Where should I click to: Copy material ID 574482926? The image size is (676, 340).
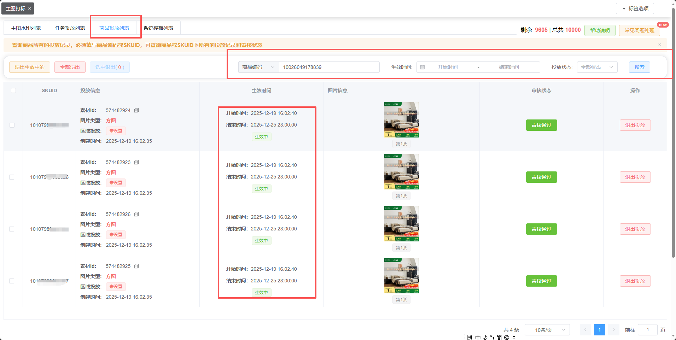136,214
